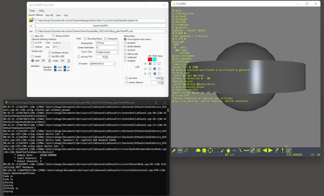The image size is (324, 196).
Task: Click the scattered dots icon in freeWRL toolbar
Action: click(192, 151)
